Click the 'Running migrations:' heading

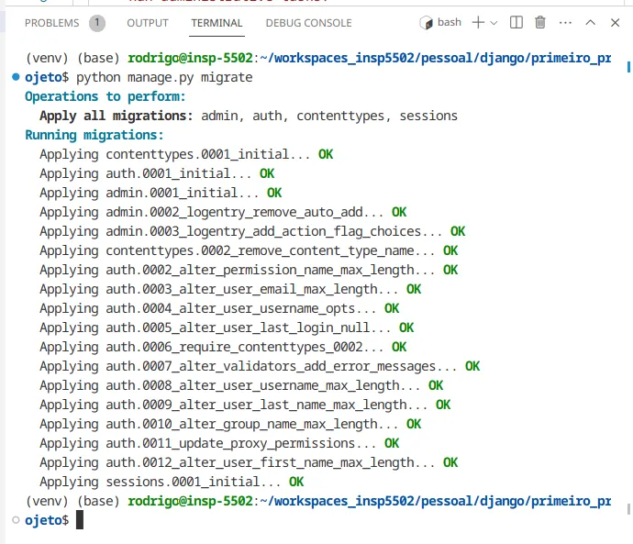coord(94,135)
